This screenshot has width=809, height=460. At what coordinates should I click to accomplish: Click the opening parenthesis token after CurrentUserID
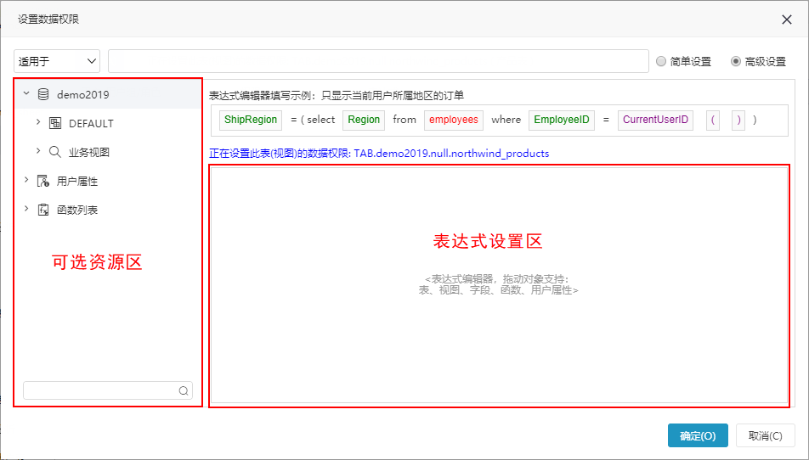[713, 120]
